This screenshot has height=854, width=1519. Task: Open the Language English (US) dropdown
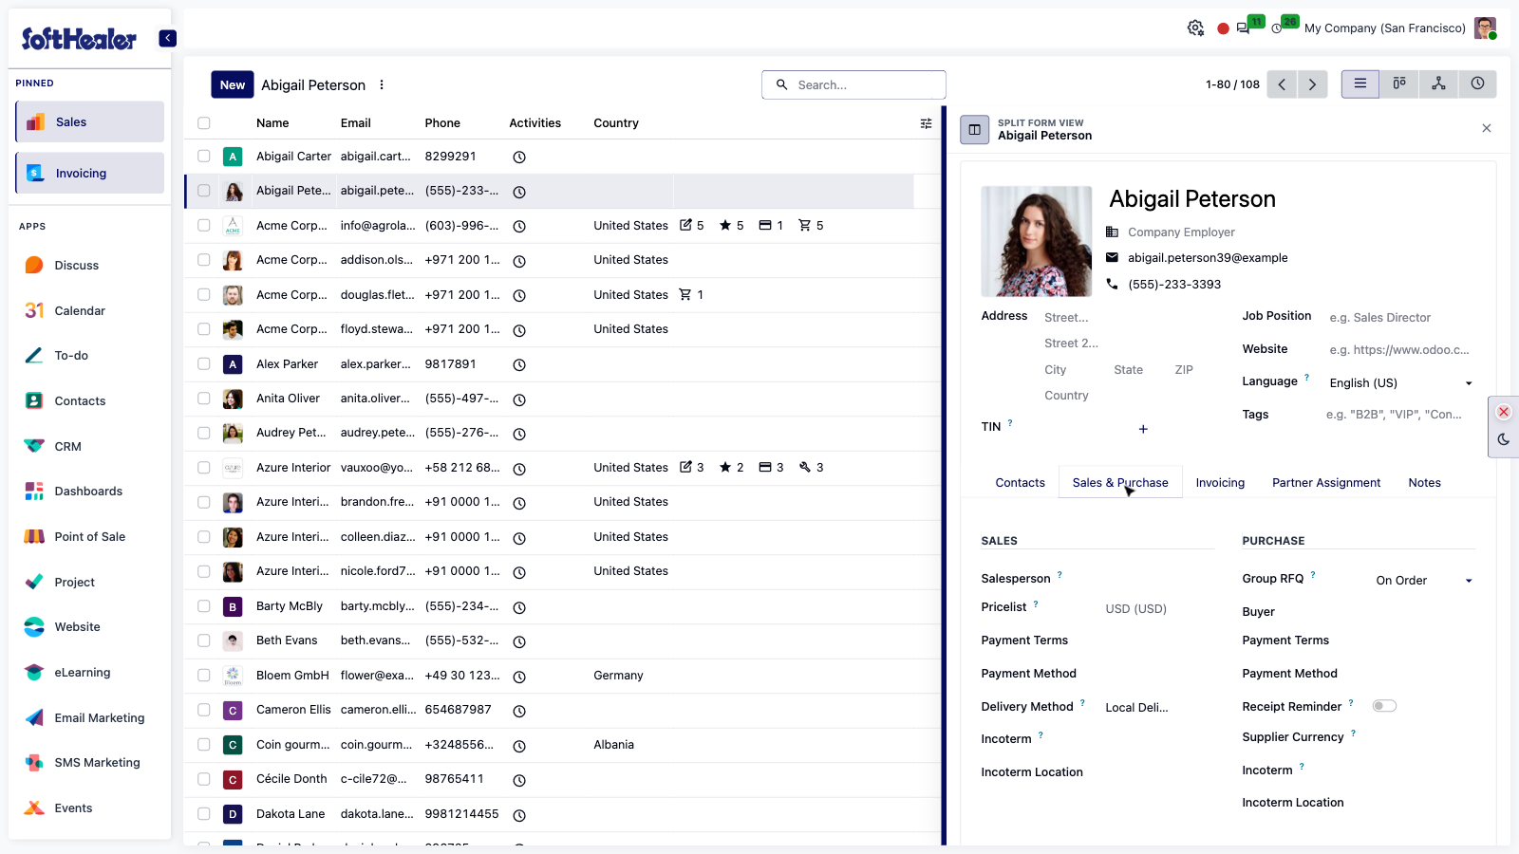coord(1400,383)
